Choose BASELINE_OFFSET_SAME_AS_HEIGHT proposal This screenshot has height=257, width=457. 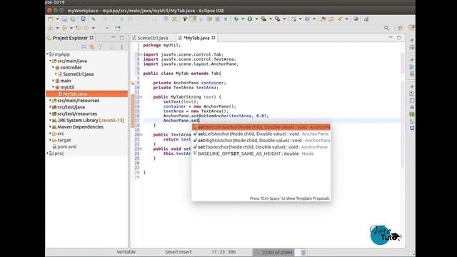[261, 153]
